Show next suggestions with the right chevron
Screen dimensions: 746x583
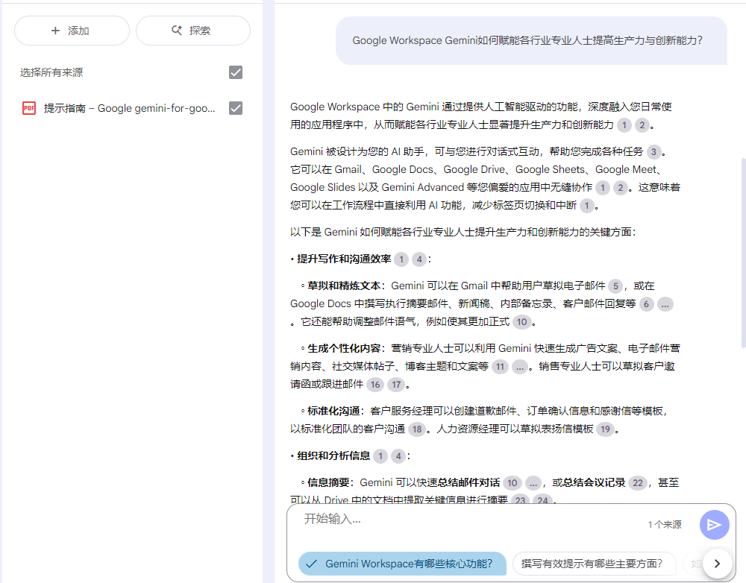(717, 564)
